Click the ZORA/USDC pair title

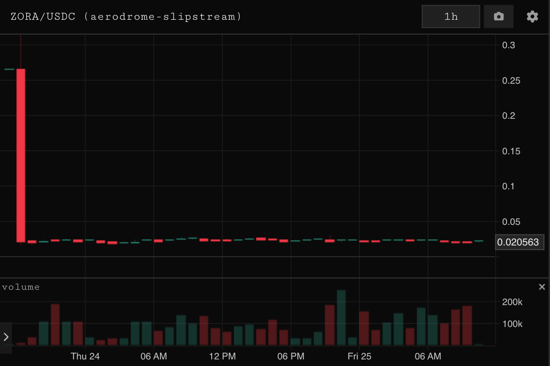(x=126, y=17)
